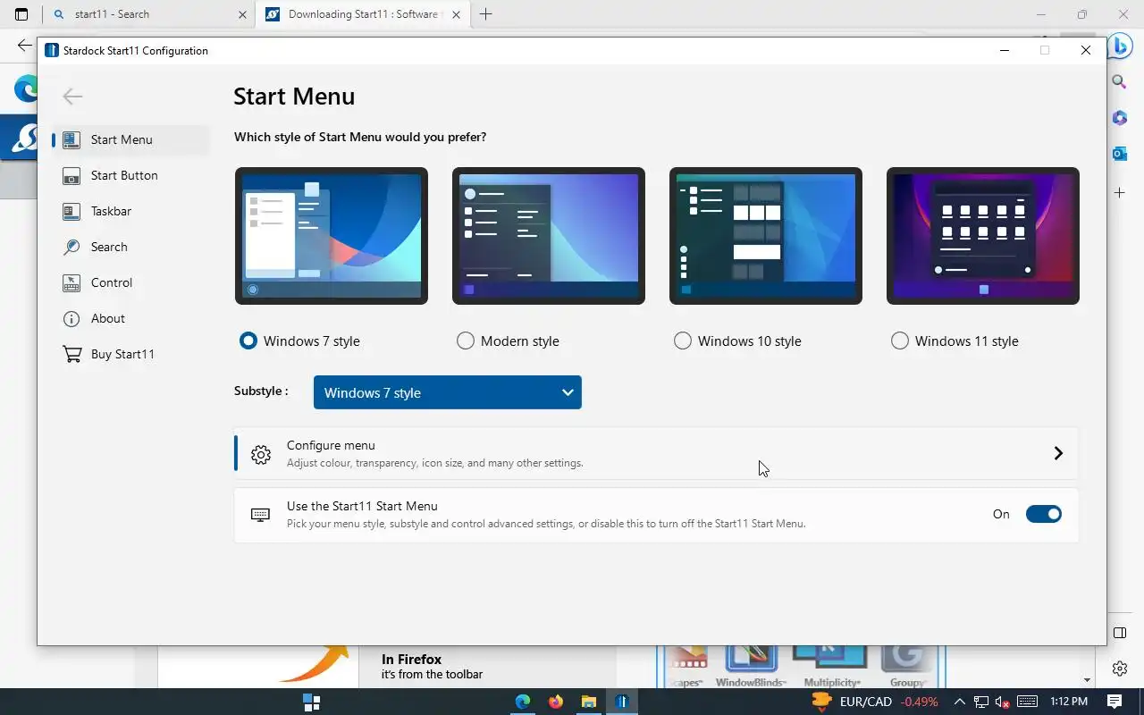Open a new browser tab with plus button
The width and height of the screenshot is (1144, 715).
(486, 14)
